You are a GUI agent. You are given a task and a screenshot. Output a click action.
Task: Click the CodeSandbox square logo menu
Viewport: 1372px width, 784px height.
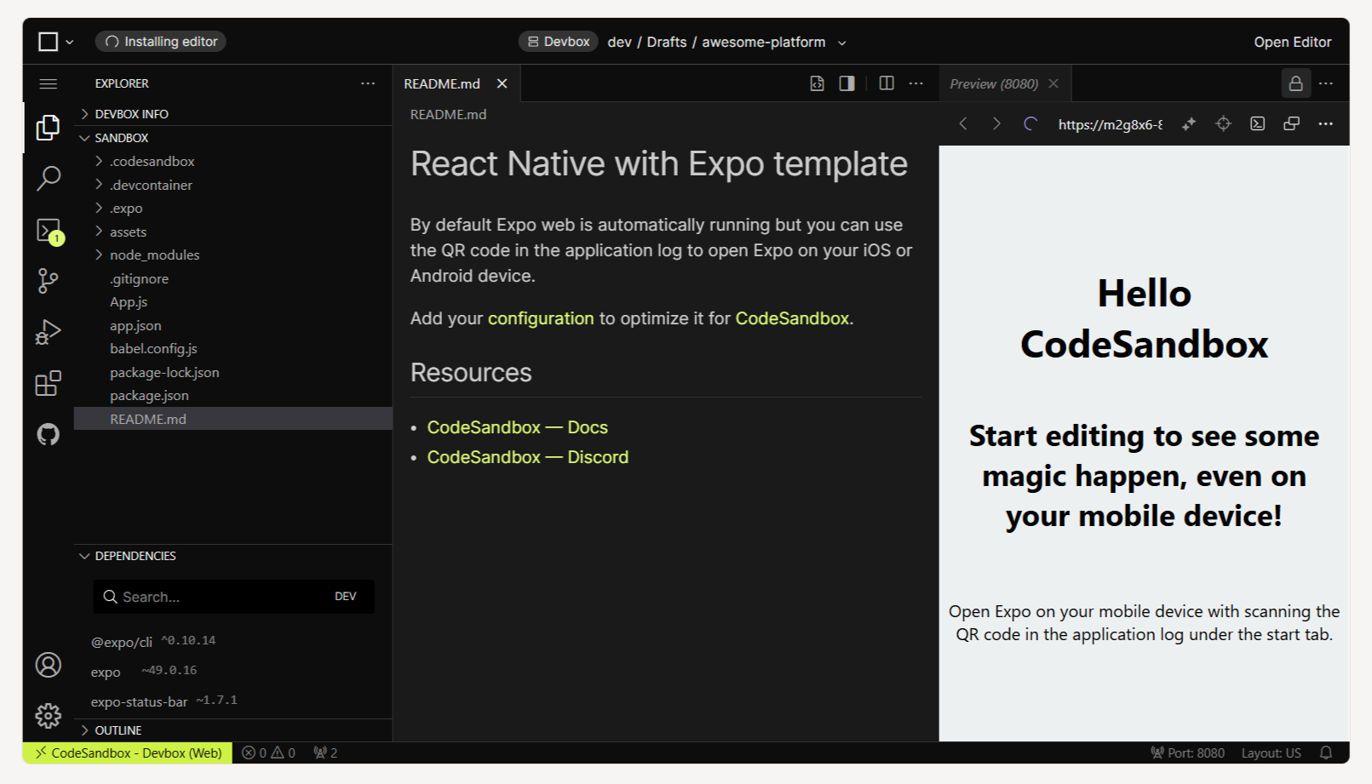[x=56, y=42]
